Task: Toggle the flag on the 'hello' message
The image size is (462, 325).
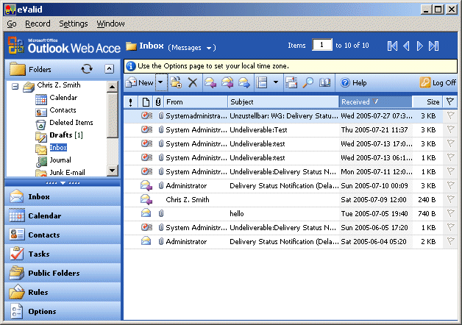Action: (x=450, y=213)
